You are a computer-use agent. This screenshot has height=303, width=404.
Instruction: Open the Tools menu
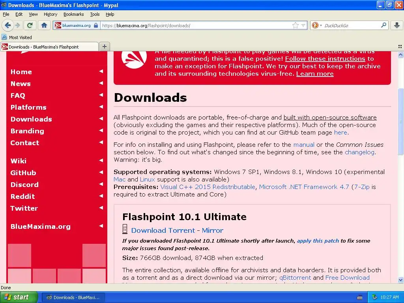point(95,14)
